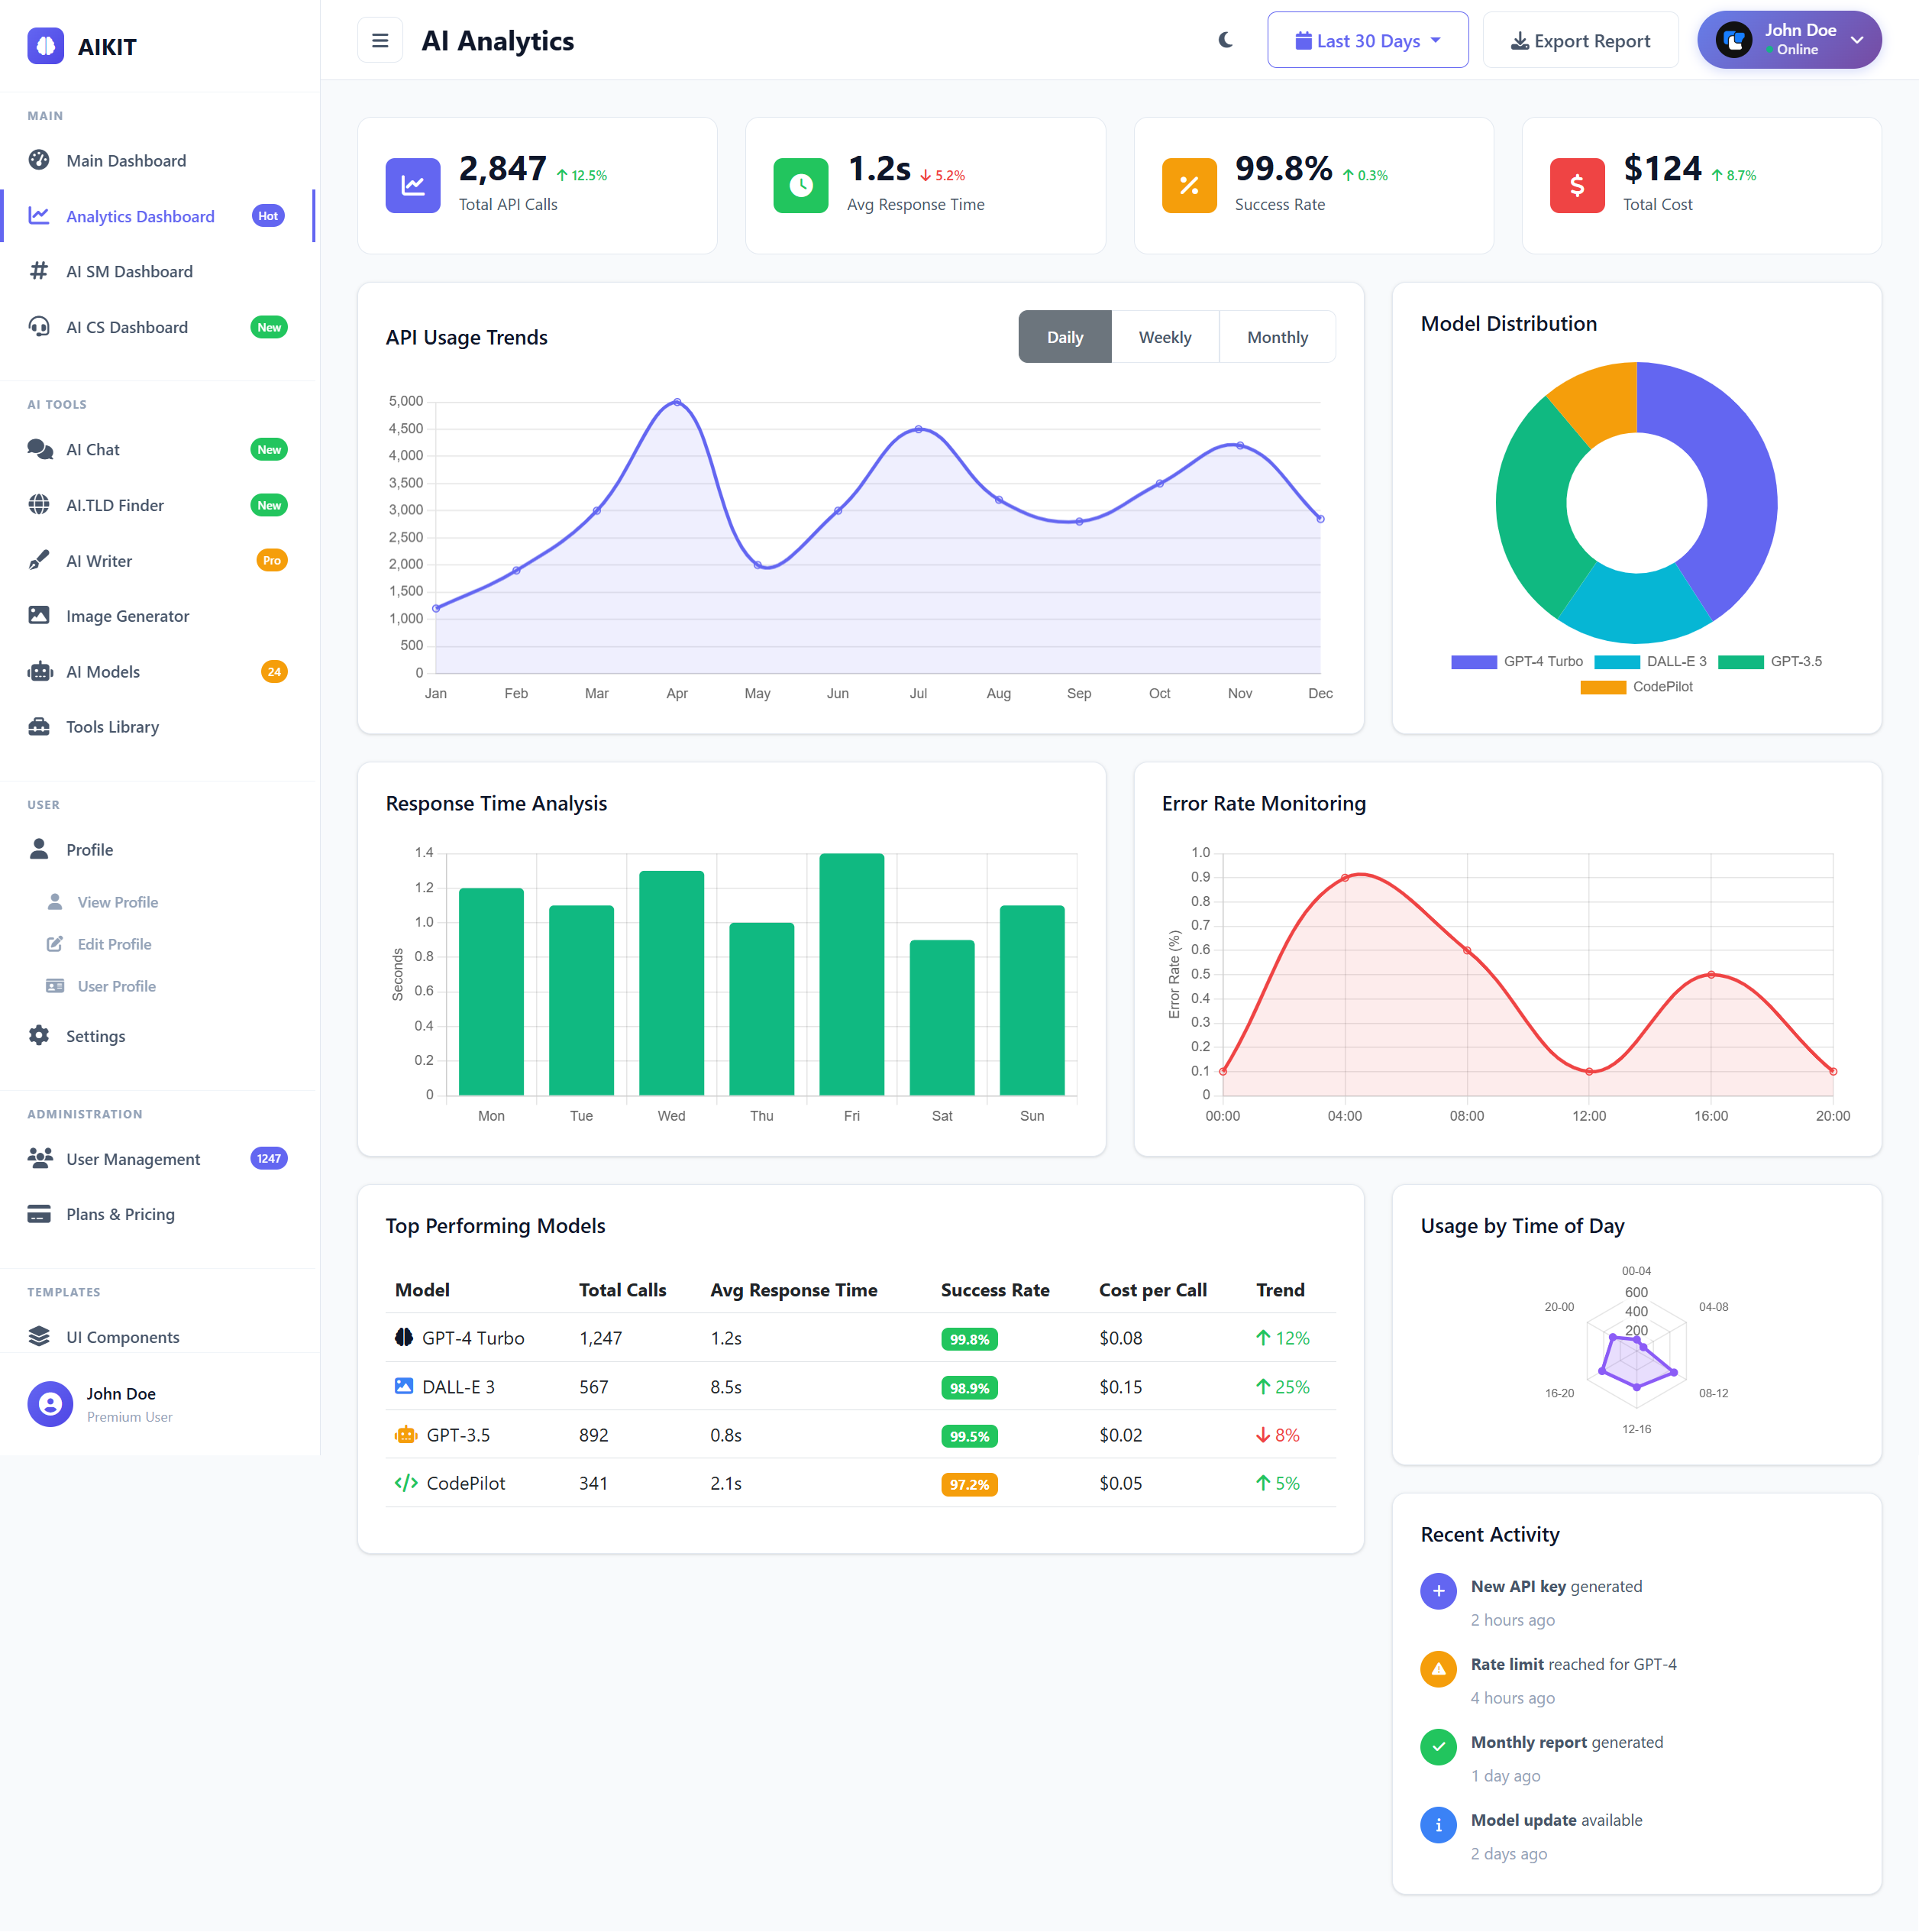Screen dimensions: 1919x1932
Task: Click the Export Report button
Action: [1580, 41]
